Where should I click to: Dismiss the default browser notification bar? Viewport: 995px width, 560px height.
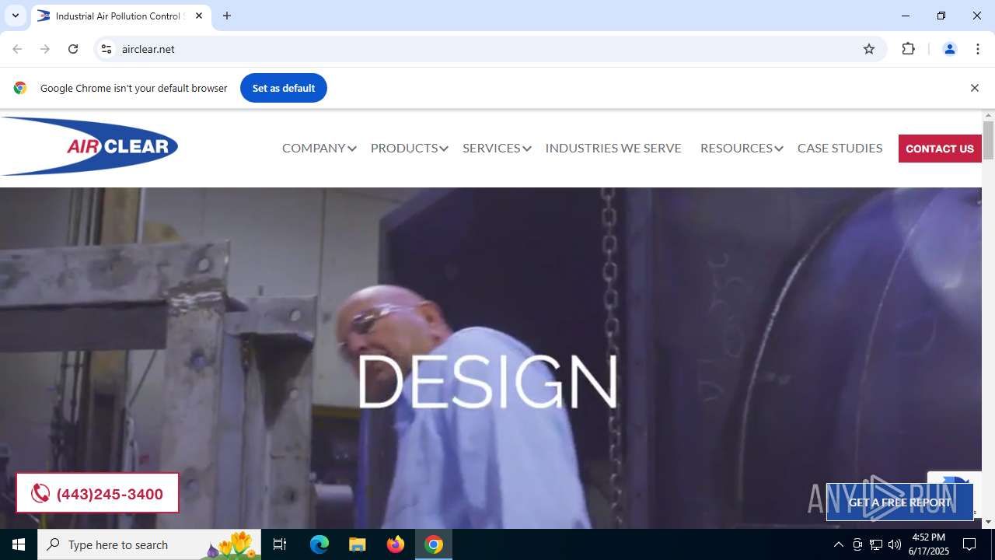tap(974, 88)
